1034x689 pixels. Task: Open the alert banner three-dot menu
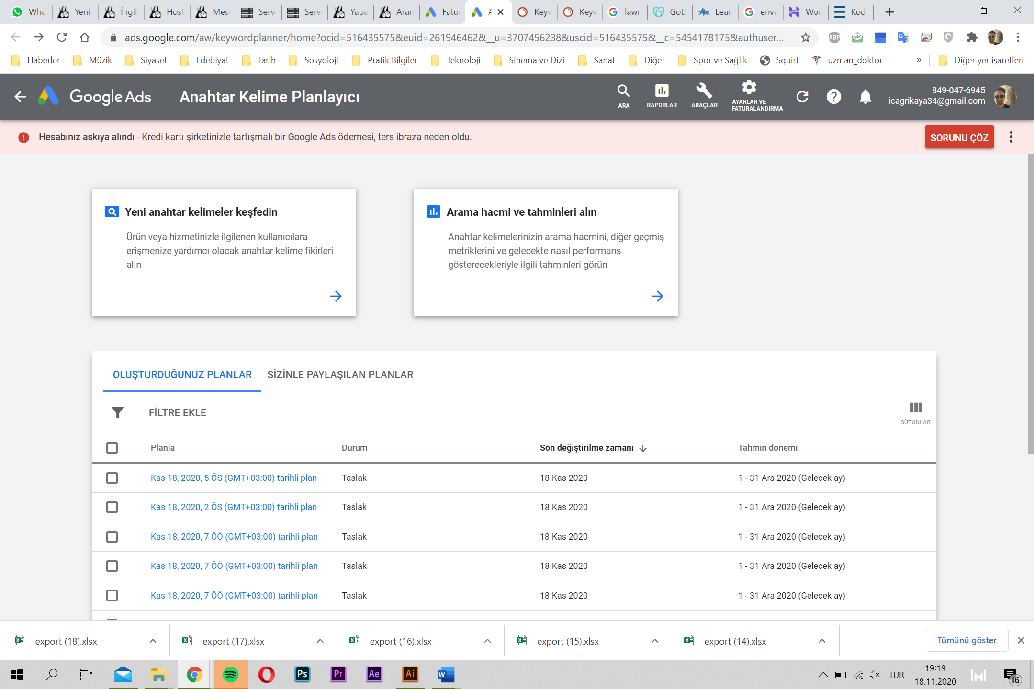coord(1011,137)
